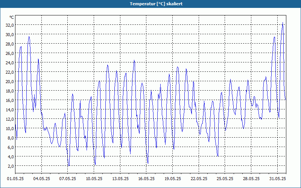Click the date label 07.05.25

[68, 179]
